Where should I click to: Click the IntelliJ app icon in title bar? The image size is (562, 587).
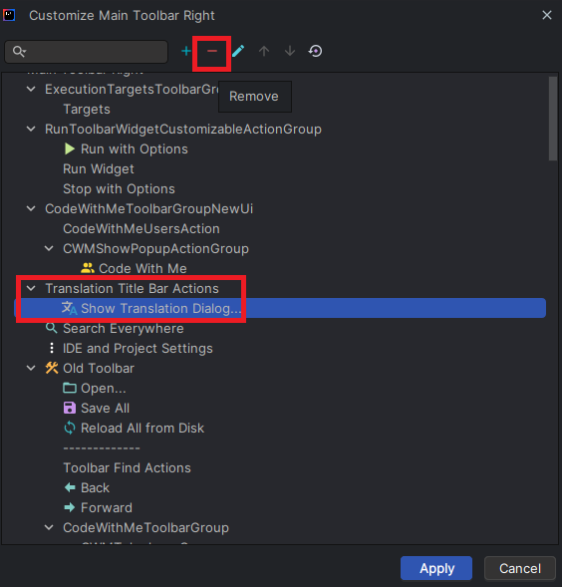point(9,15)
